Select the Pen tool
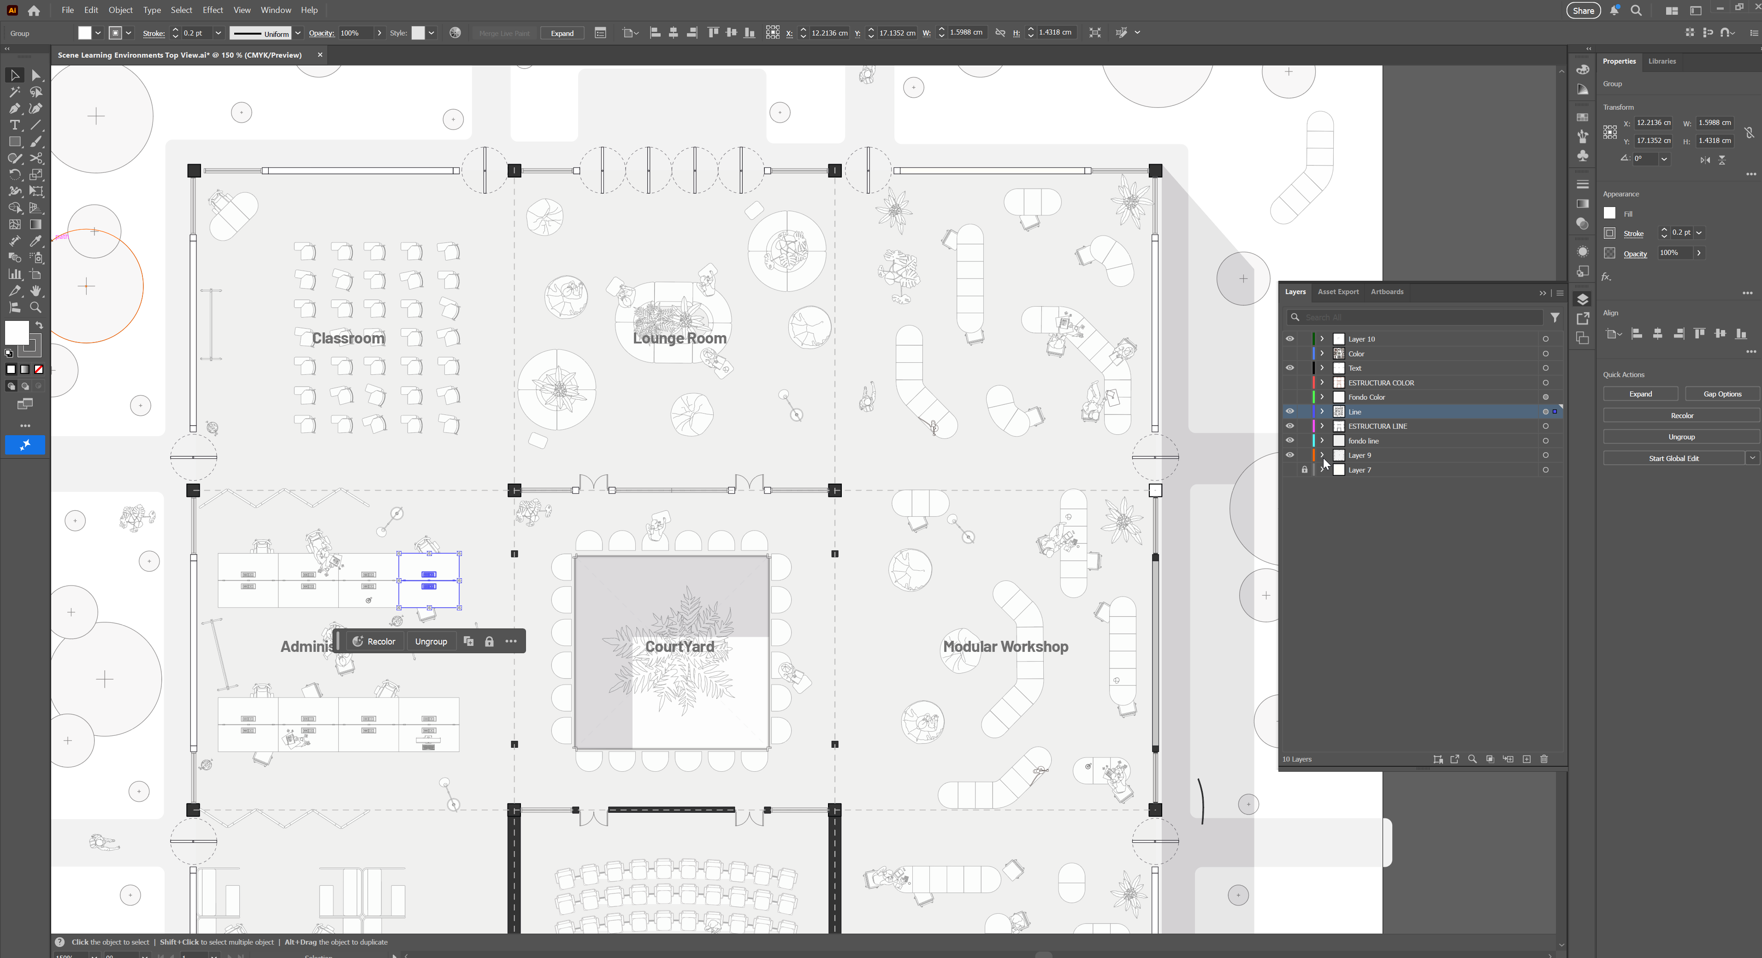This screenshot has width=1762, height=958. tap(14, 108)
